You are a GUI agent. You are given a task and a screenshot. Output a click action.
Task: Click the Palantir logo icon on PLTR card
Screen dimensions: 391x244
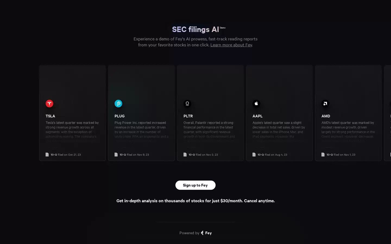pos(187,104)
